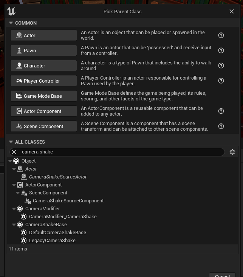Viewport: 243px width, 277px height.
Task: Choose CameraShakeSourceComponent from the tree
Action: coord(68,201)
